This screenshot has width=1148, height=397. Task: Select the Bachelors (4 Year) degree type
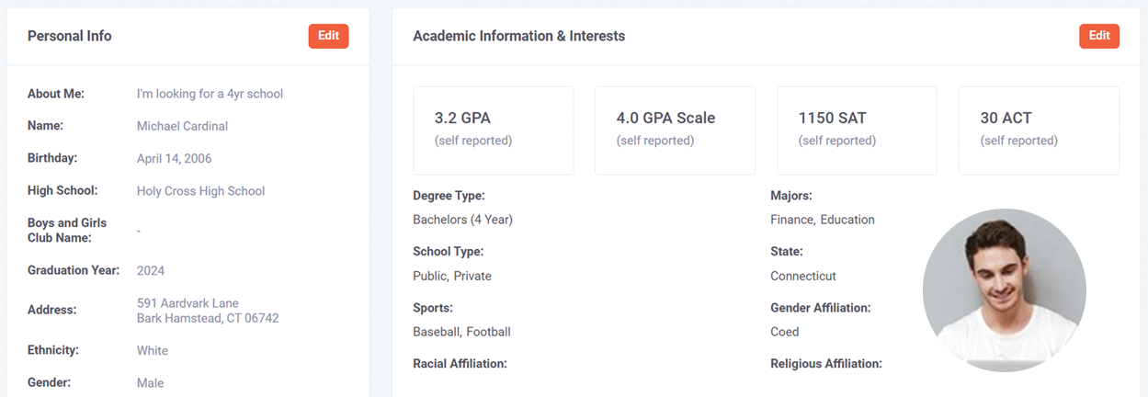click(462, 220)
